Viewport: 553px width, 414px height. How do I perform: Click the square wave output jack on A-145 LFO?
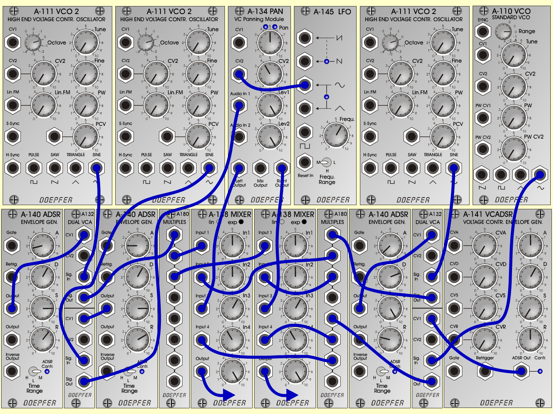click(305, 132)
